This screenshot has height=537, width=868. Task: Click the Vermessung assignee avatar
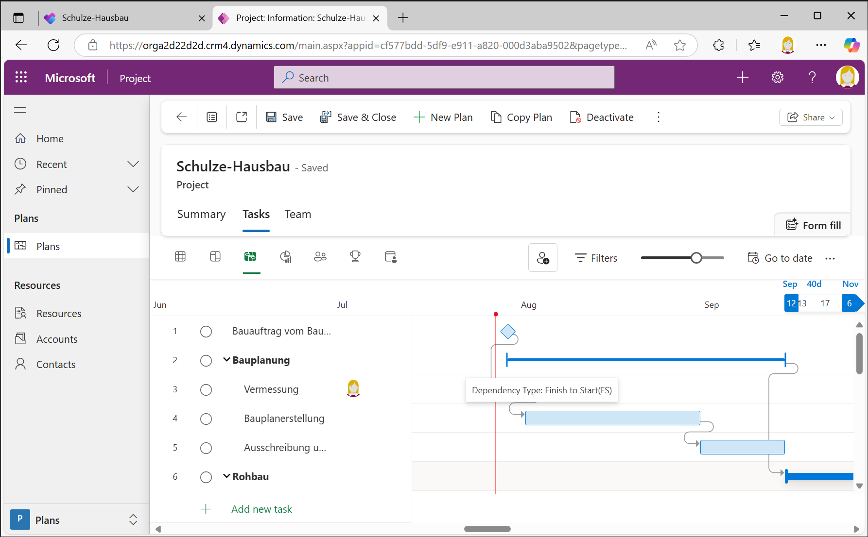coord(353,388)
